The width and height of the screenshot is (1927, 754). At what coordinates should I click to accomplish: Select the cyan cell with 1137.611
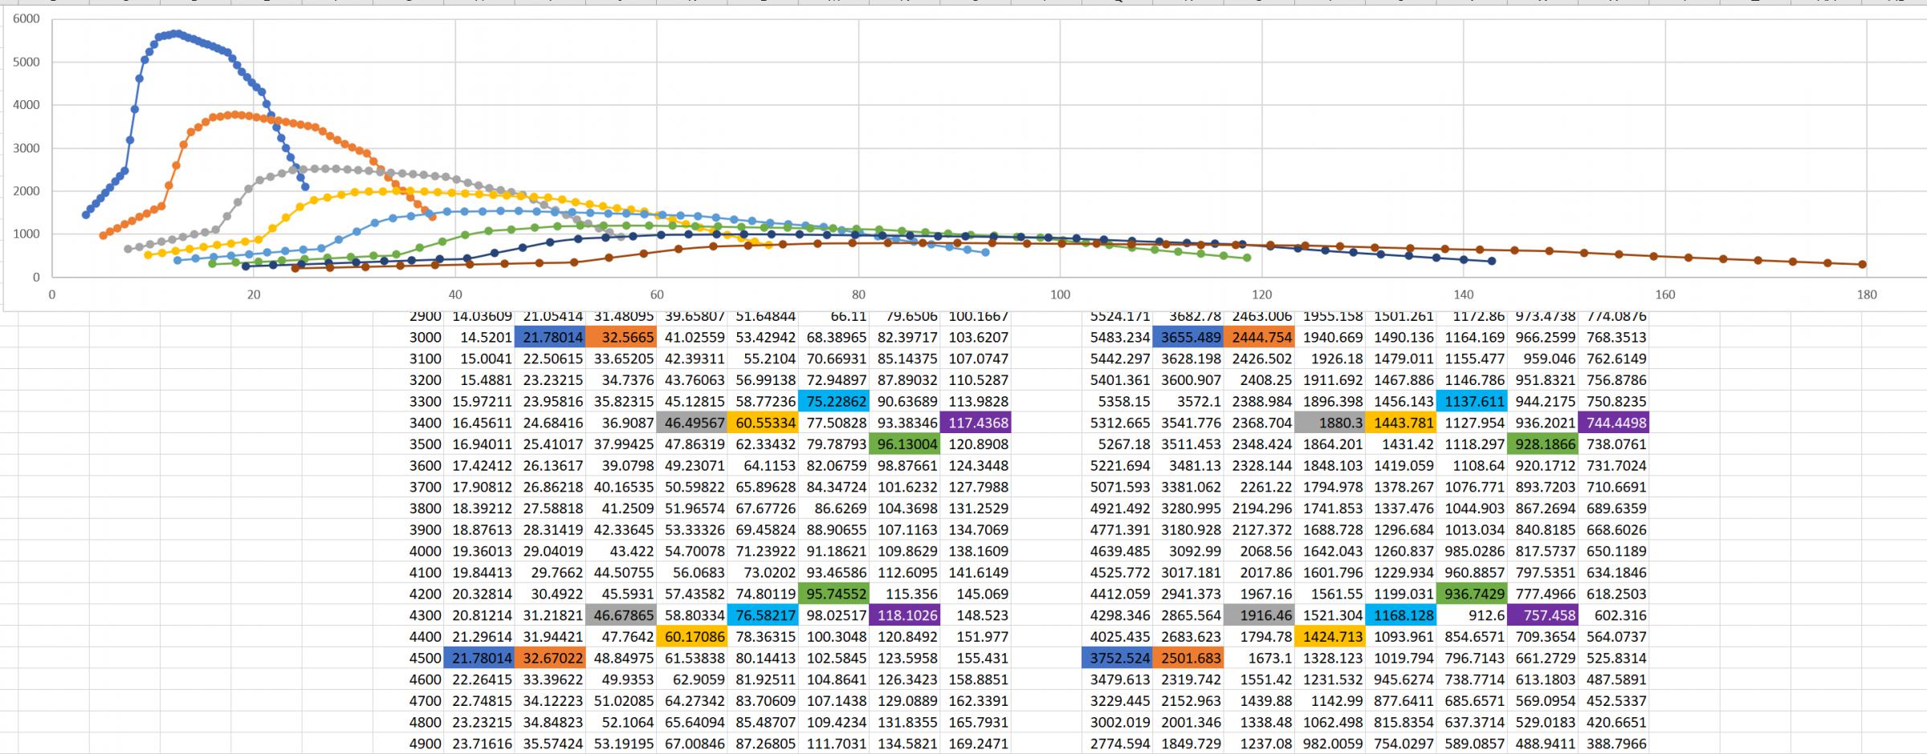click(1472, 402)
